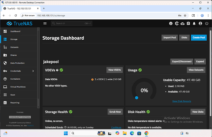This screenshot has height=137, width=212.
Task: Open the jobs clipboard icon
Action: point(188,23)
